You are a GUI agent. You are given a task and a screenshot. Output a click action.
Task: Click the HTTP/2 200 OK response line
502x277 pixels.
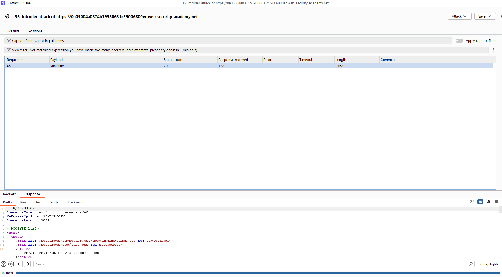[x=20, y=208]
